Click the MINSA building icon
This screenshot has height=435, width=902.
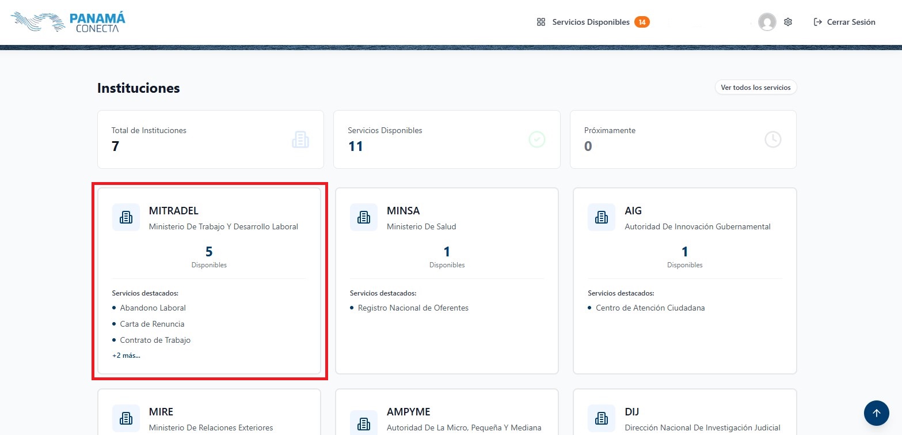point(364,217)
